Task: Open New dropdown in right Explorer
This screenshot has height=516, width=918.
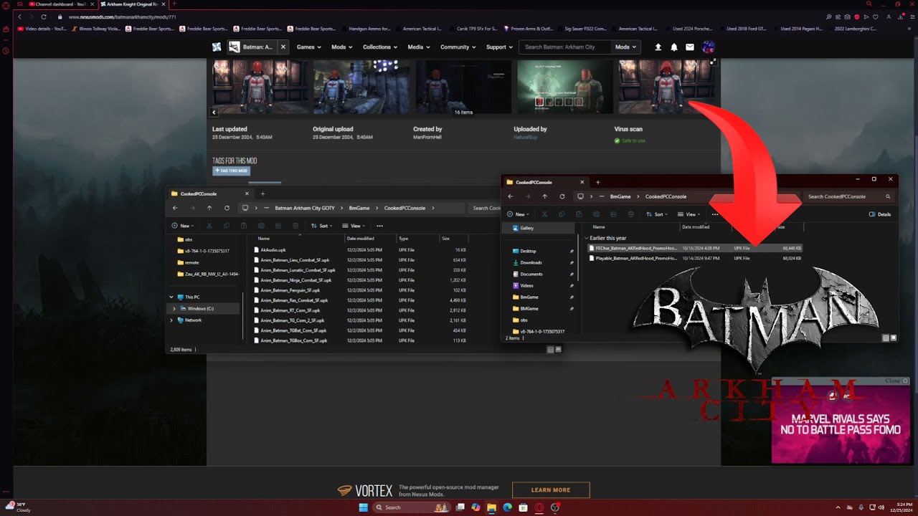Action: [520, 214]
